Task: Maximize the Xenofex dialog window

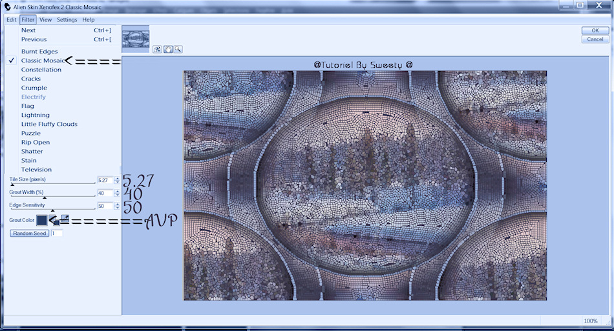Action: click(580, 5)
